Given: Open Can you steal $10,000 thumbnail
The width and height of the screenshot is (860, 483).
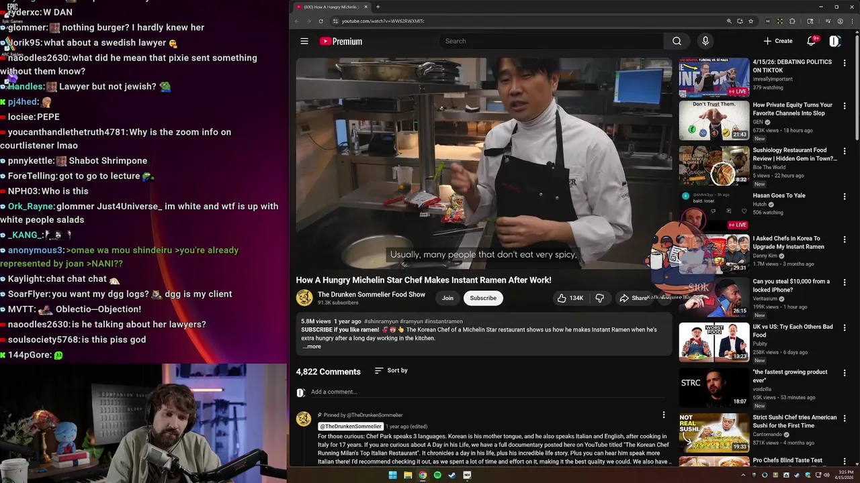Looking at the screenshot, I should 714,297.
